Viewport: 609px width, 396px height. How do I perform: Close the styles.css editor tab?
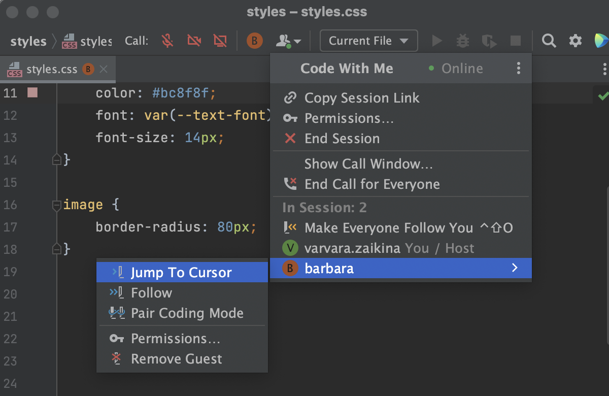(104, 70)
